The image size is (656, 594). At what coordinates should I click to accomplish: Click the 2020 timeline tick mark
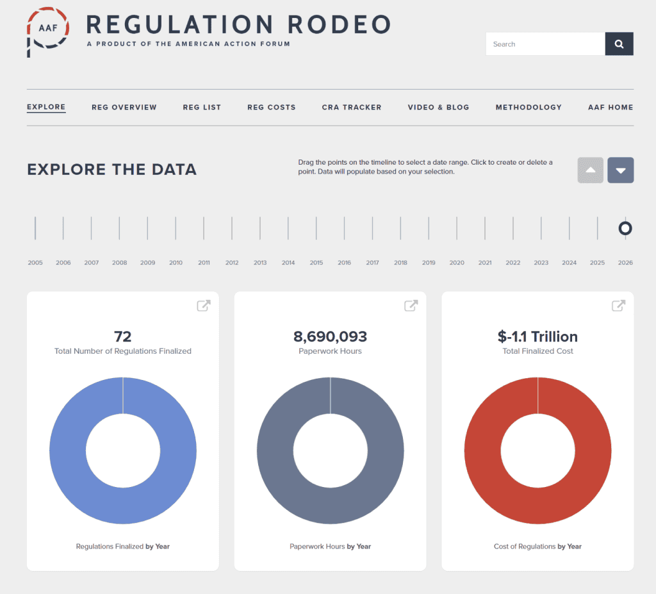457,228
